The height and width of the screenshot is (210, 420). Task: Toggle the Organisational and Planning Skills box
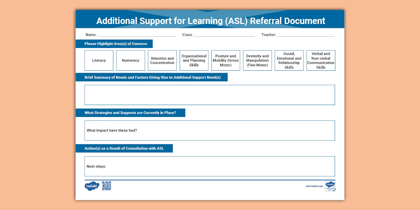point(194,60)
